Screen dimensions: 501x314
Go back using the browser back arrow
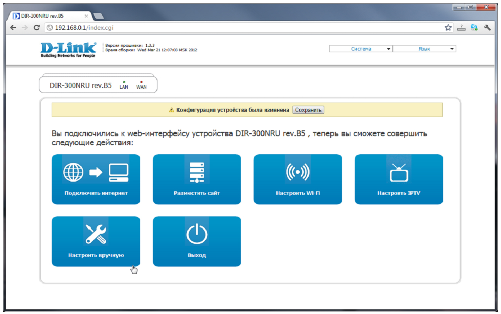point(13,28)
